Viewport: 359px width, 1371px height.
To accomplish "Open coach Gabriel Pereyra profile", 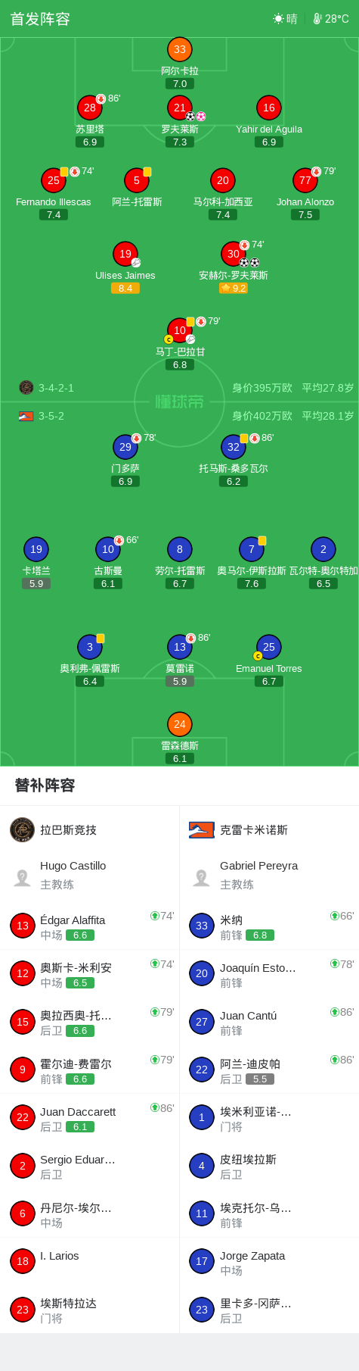I will coord(269,875).
